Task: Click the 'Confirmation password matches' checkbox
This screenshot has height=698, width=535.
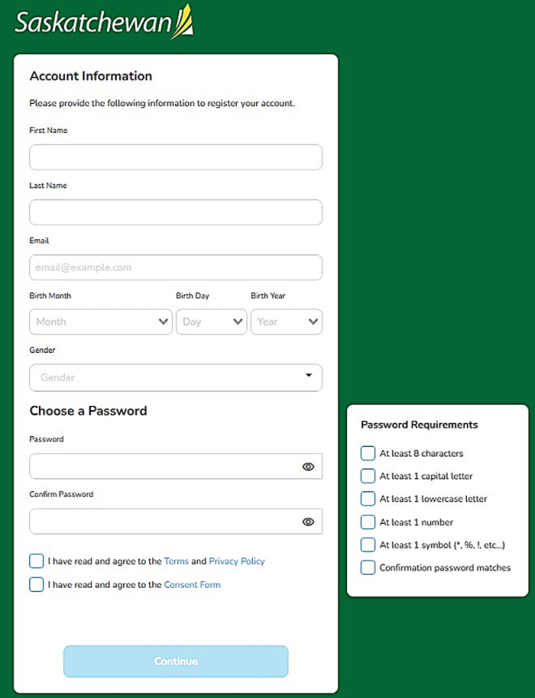Action: [368, 567]
